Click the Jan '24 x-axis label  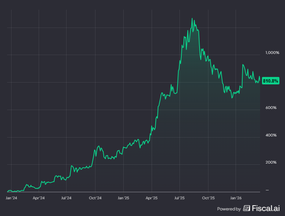[11, 198]
